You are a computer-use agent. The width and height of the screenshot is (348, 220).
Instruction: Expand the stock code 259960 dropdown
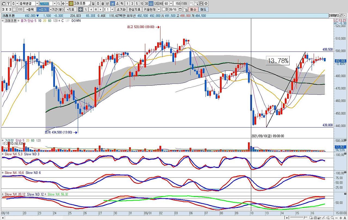pos(54,4)
